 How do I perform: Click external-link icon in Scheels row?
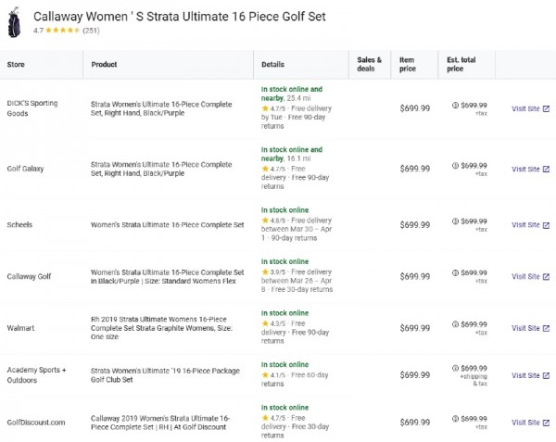click(546, 225)
